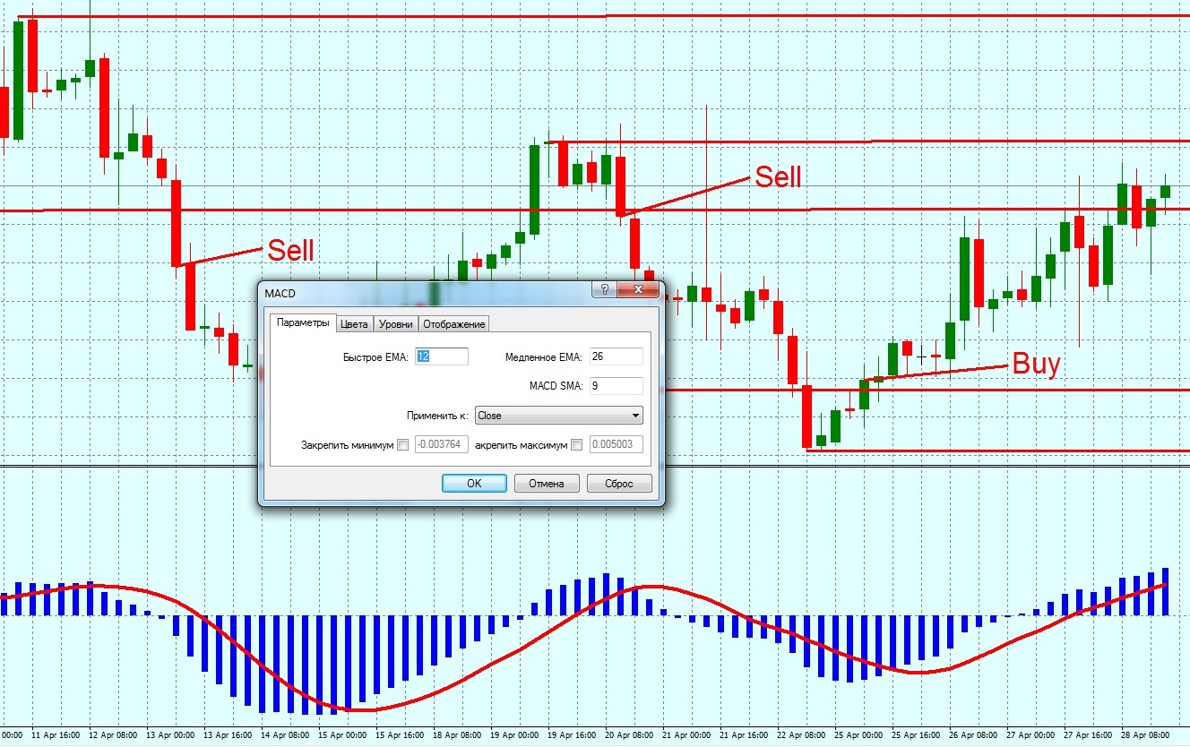Toggle the Закрепить максимум checkbox
This screenshot has width=1190, height=747.
[x=577, y=444]
